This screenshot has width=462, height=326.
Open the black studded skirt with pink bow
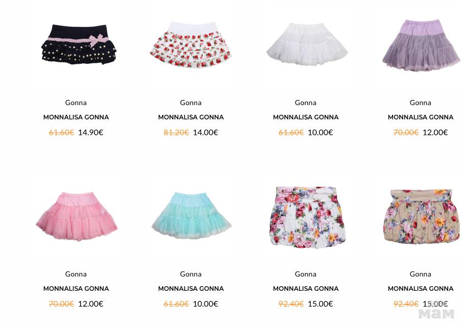point(79,45)
